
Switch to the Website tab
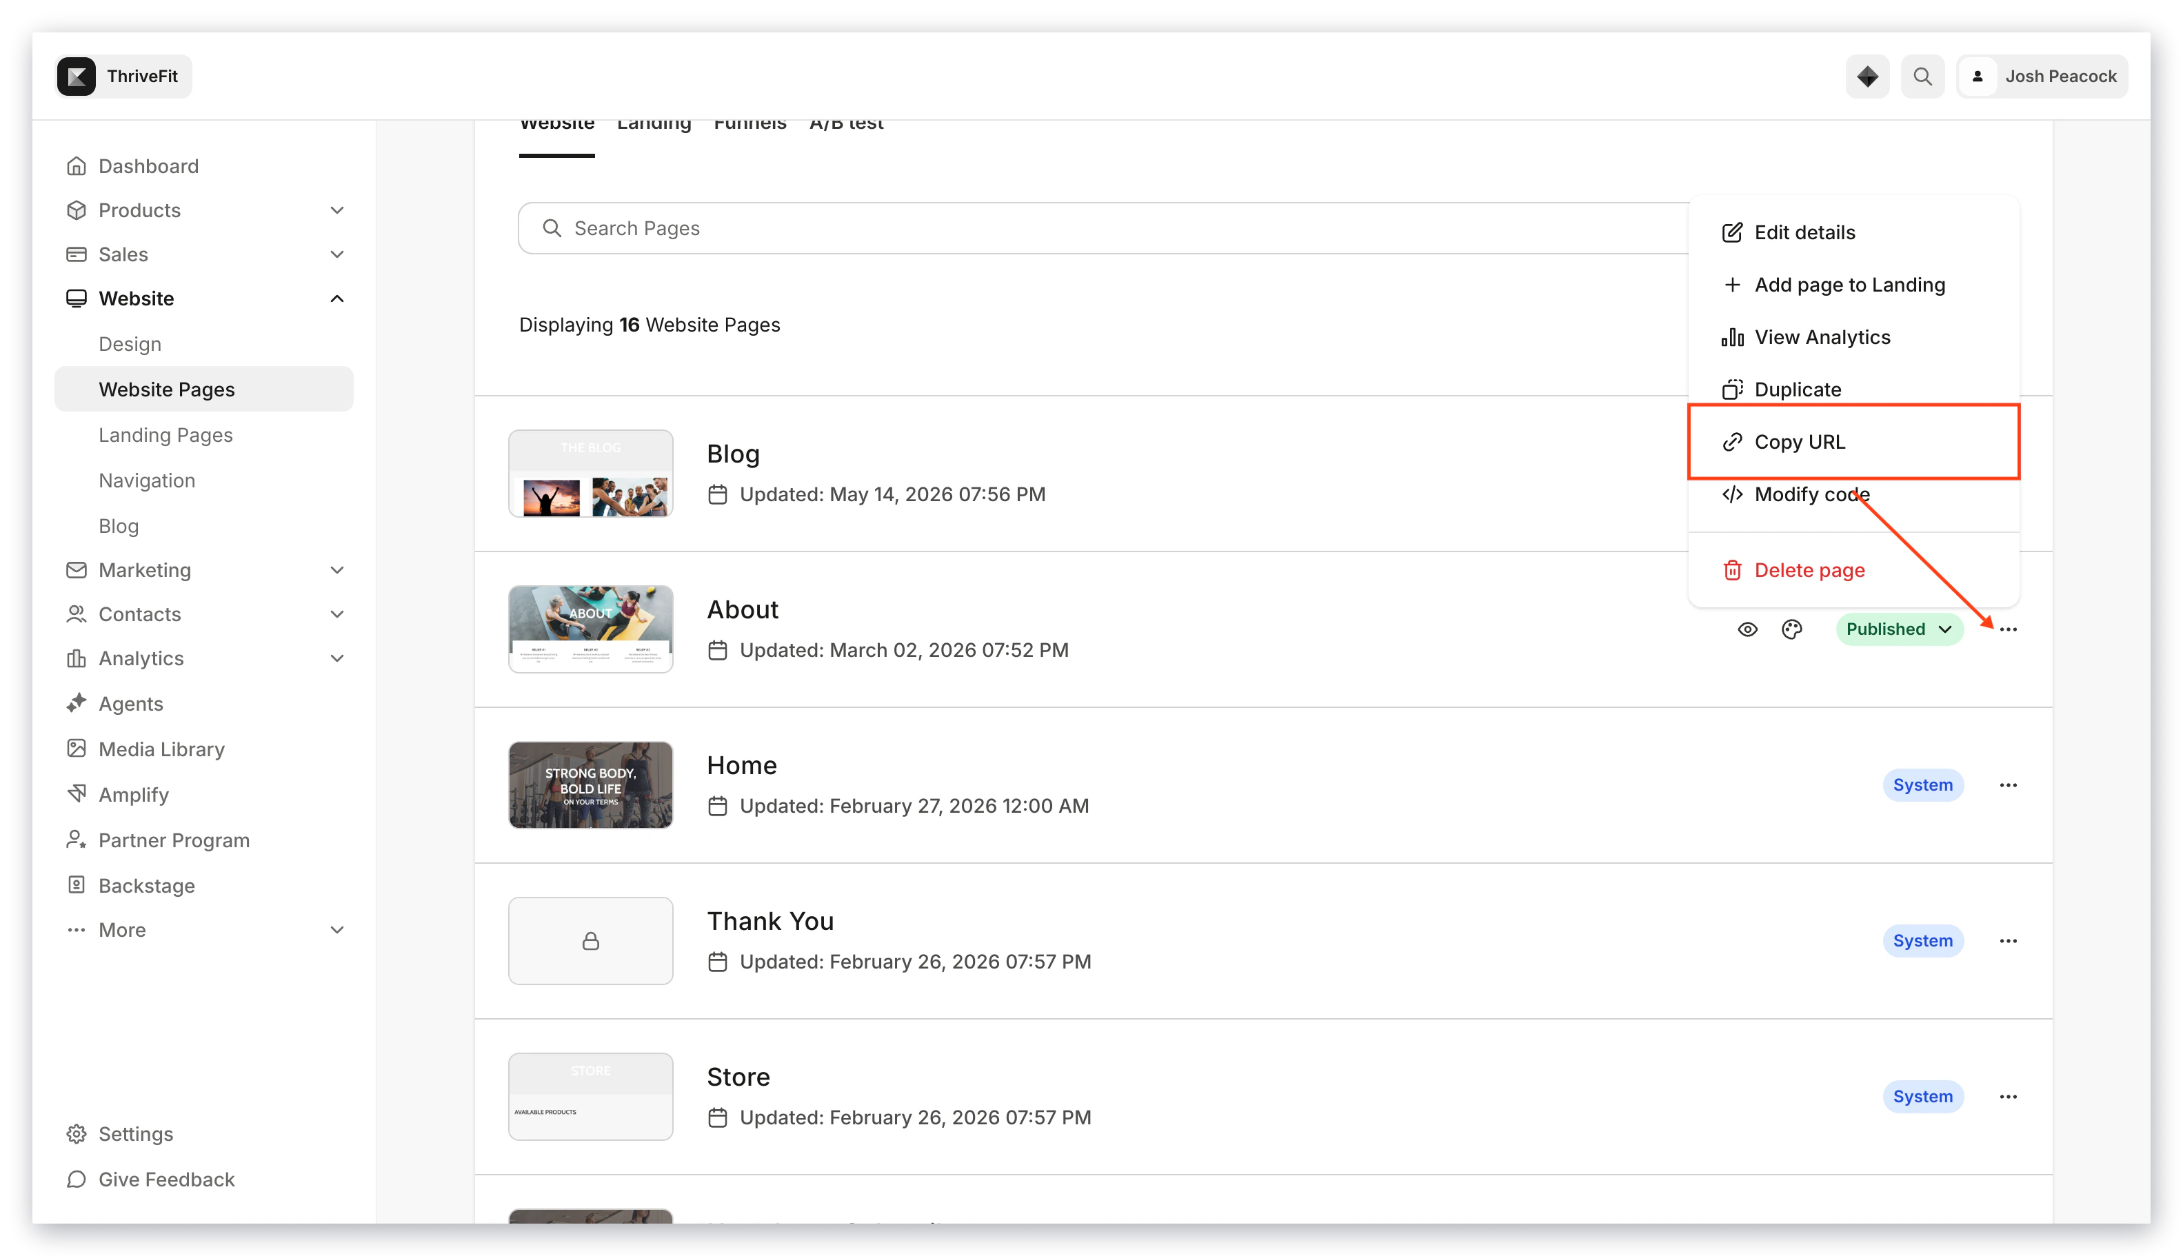tap(556, 126)
